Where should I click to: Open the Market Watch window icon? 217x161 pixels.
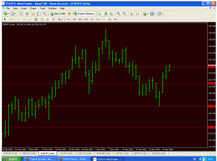(21, 14)
